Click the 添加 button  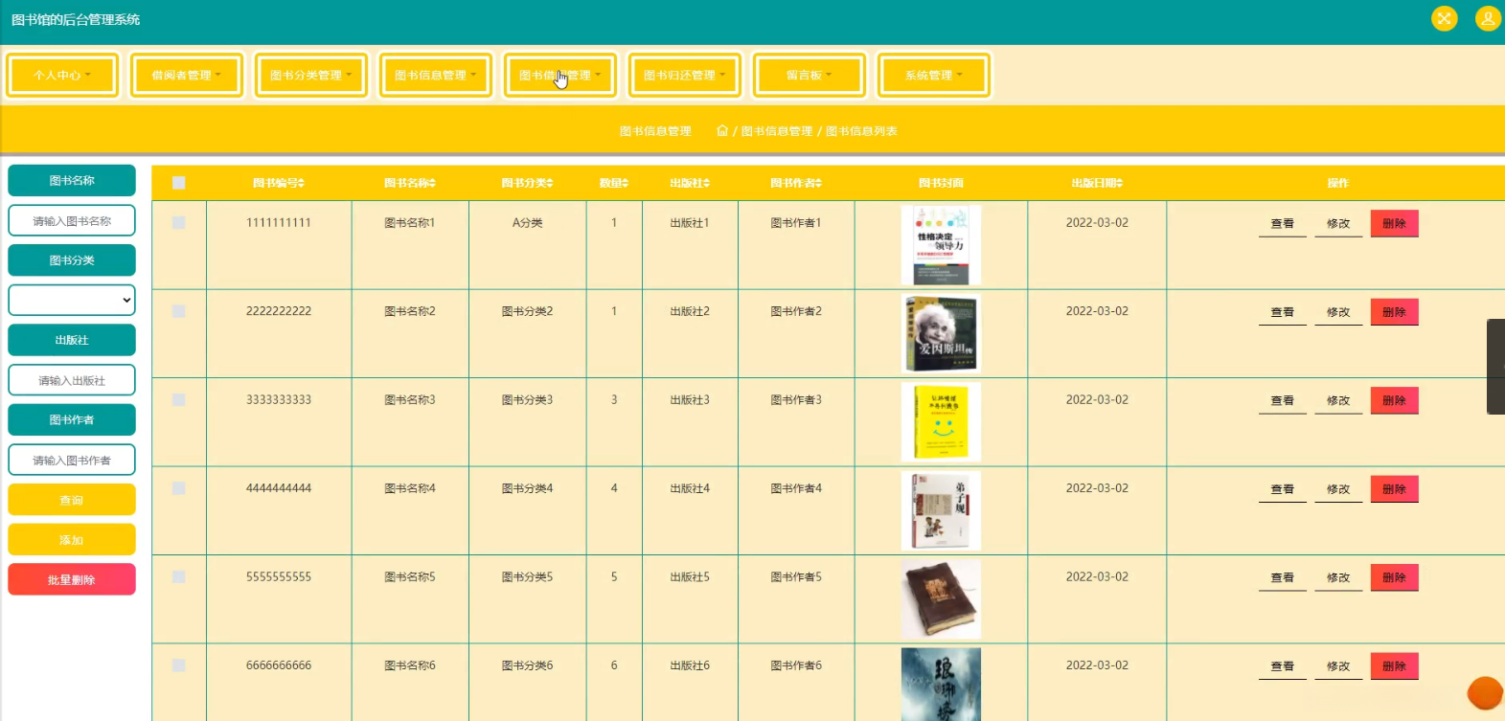click(x=72, y=540)
